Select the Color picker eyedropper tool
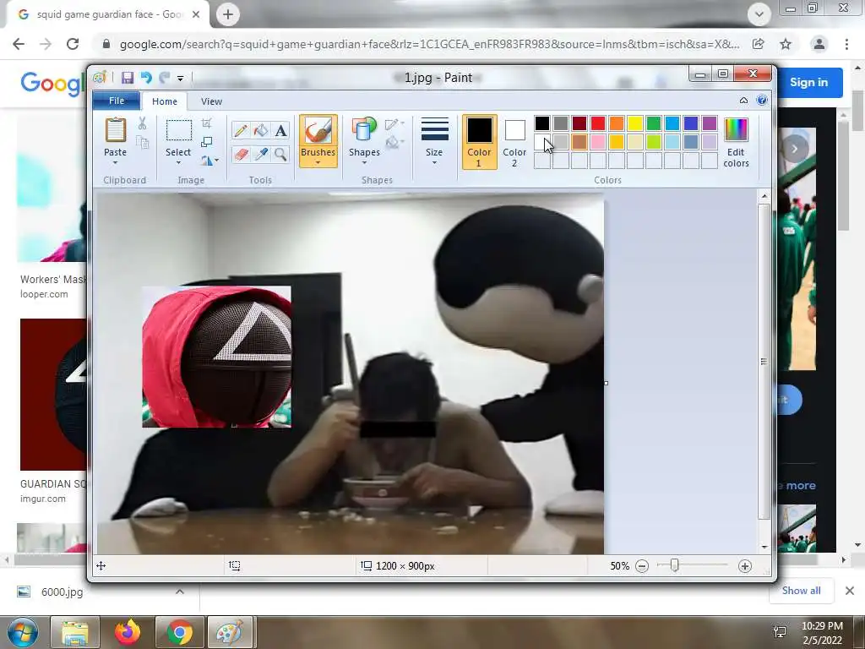865x649 pixels. coord(261,154)
